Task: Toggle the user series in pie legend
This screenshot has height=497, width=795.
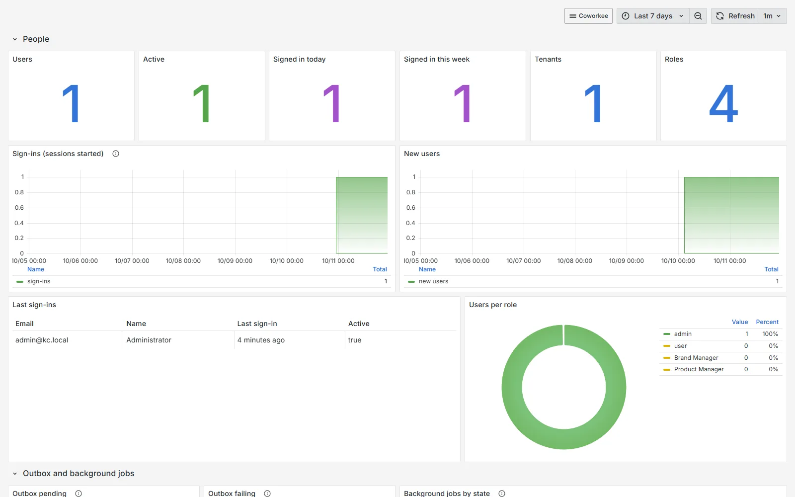Action: (680, 346)
